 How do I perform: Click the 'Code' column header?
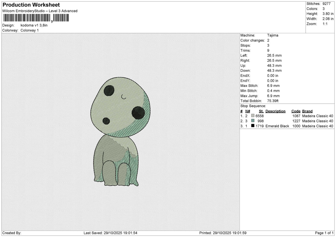(296, 111)
